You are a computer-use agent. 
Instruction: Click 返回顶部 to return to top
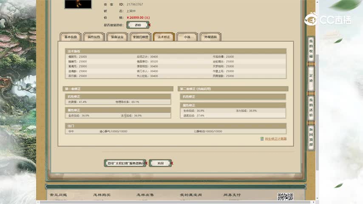311,136
